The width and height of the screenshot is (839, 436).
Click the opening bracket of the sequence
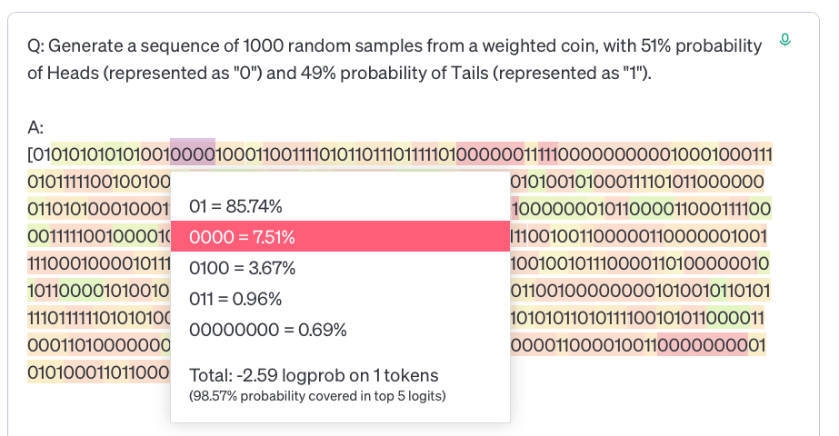[29, 154]
